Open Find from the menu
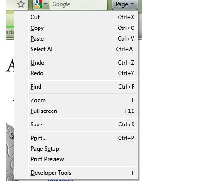The width and height of the screenshot is (199, 181). point(83,87)
